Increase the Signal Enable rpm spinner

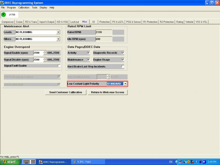[x=45, y=52]
